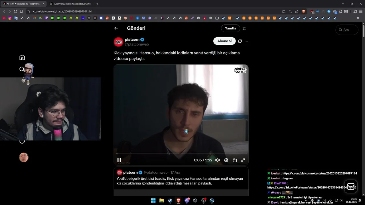Open Kiari1709's SrLuchoPortuano link in chat
Viewport: 365px width, 205px height.
[x=312, y=187]
